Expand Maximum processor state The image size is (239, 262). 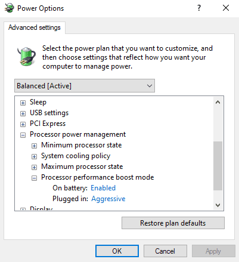click(x=34, y=167)
